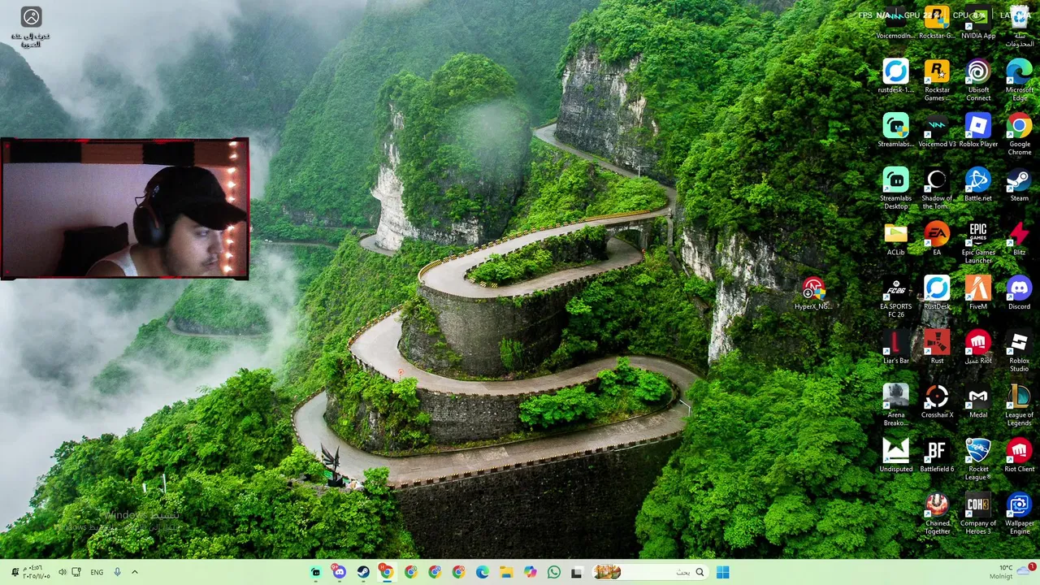Launch the EA app shortcut
The image size is (1040, 585).
click(937, 239)
